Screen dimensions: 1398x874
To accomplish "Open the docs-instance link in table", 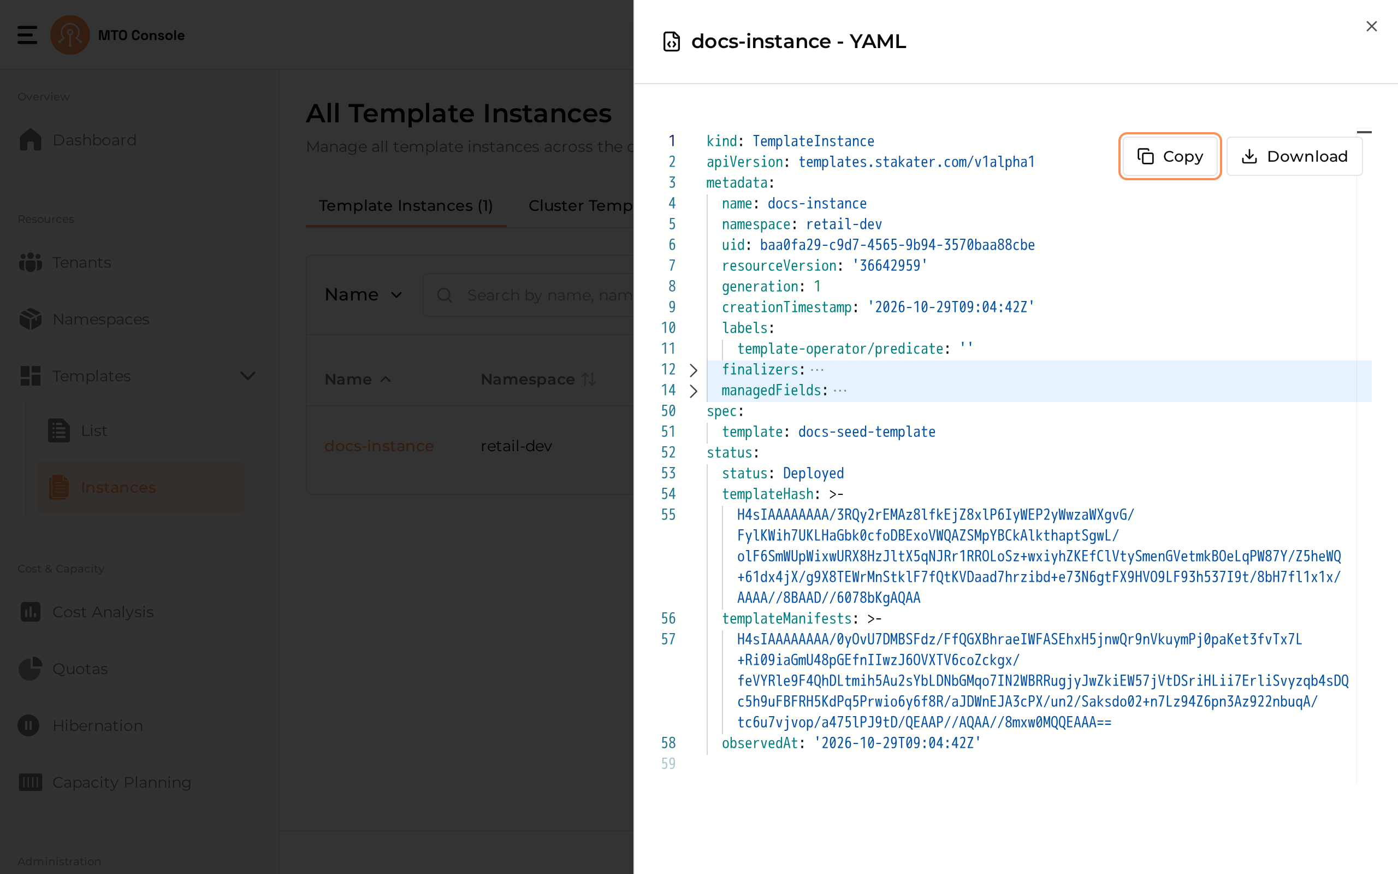I will (379, 446).
